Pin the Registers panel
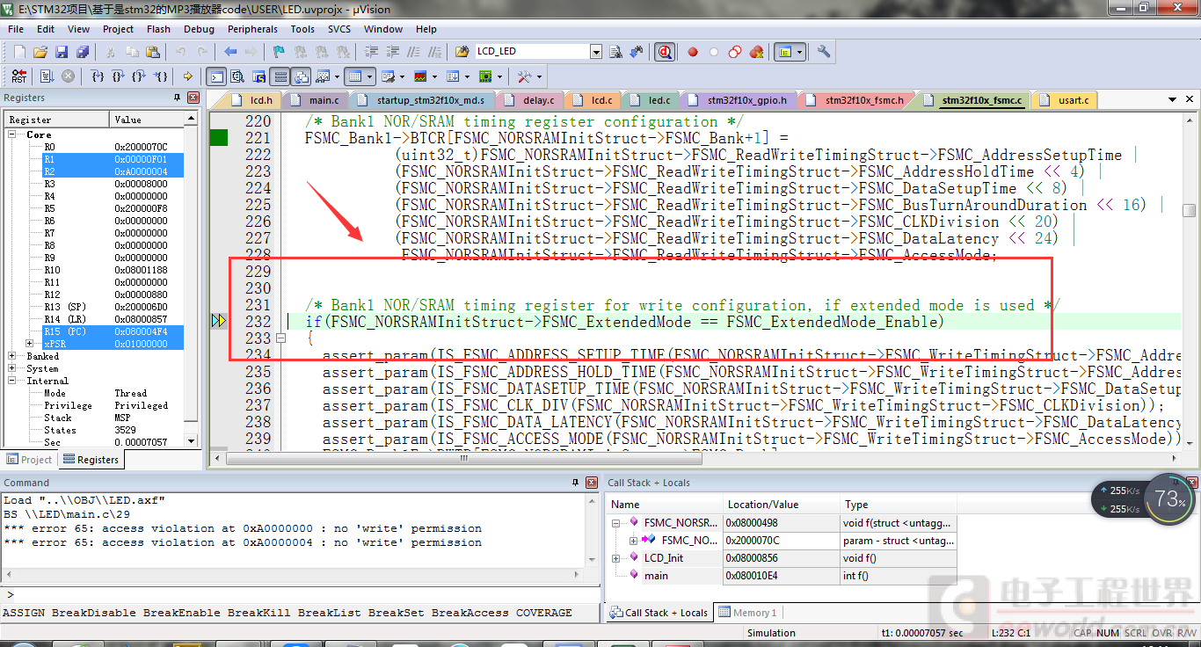 [x=177, y=98]
